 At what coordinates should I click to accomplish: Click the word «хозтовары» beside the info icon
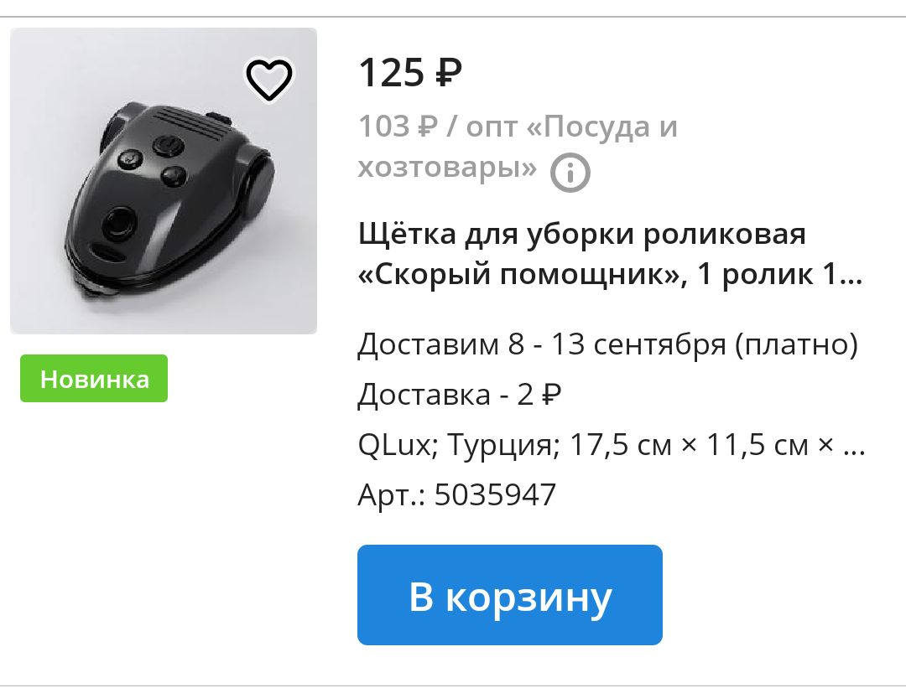[x=447, y=168]
